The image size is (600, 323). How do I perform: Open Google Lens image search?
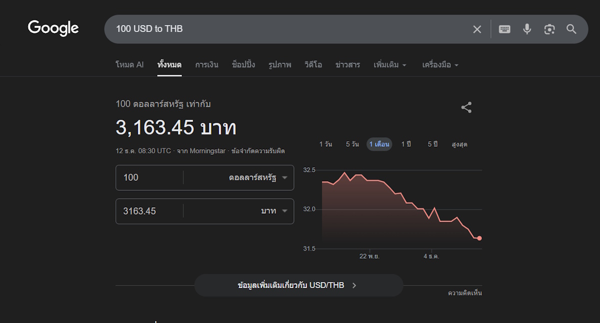click(x=549, y=29)
